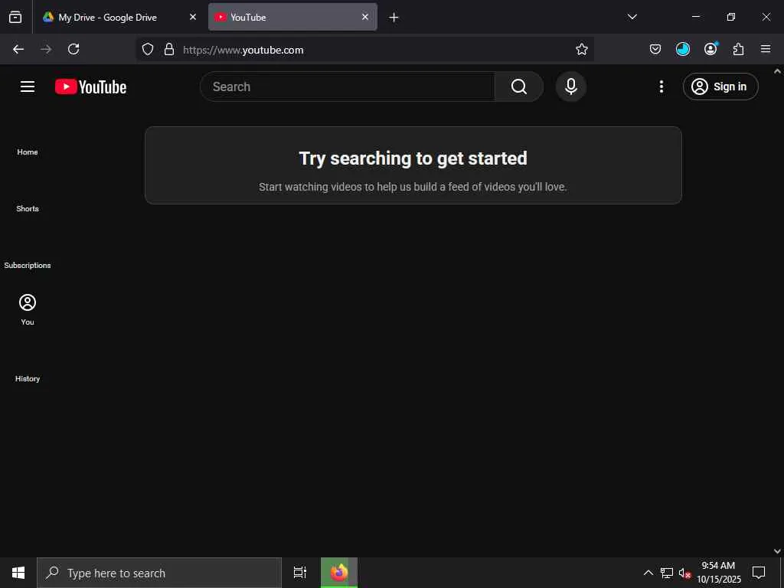
Task: Go to Home in sidebar
Action: [28, 152]
